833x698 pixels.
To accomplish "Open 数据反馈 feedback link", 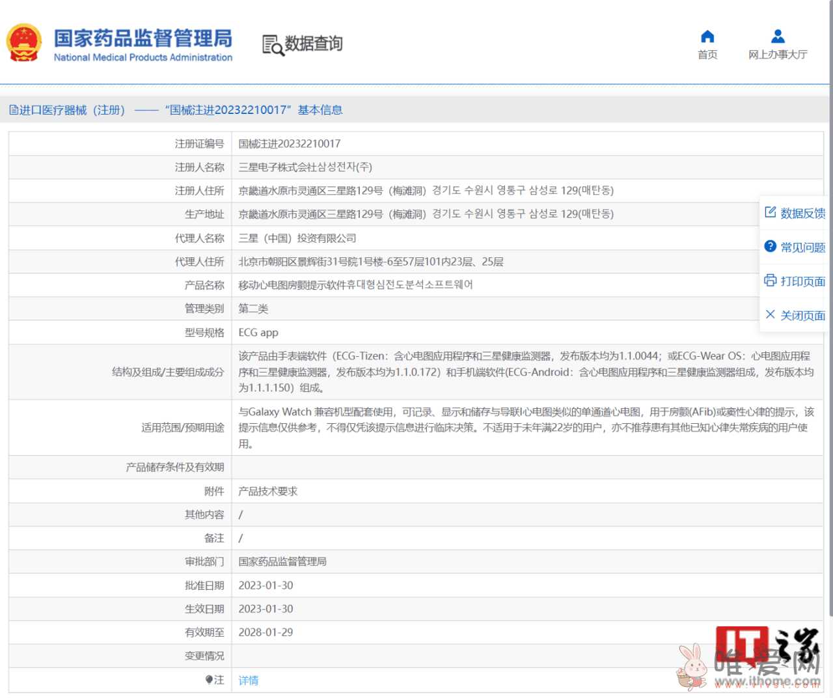I will (x=803, y=213).
